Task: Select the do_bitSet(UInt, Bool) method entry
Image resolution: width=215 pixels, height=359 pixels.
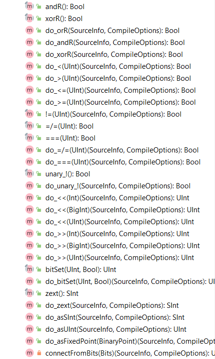Action: (130, 282)
